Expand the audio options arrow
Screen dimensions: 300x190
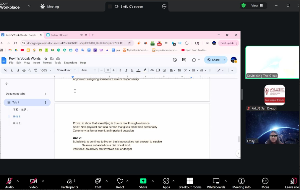tap(18, 181)
